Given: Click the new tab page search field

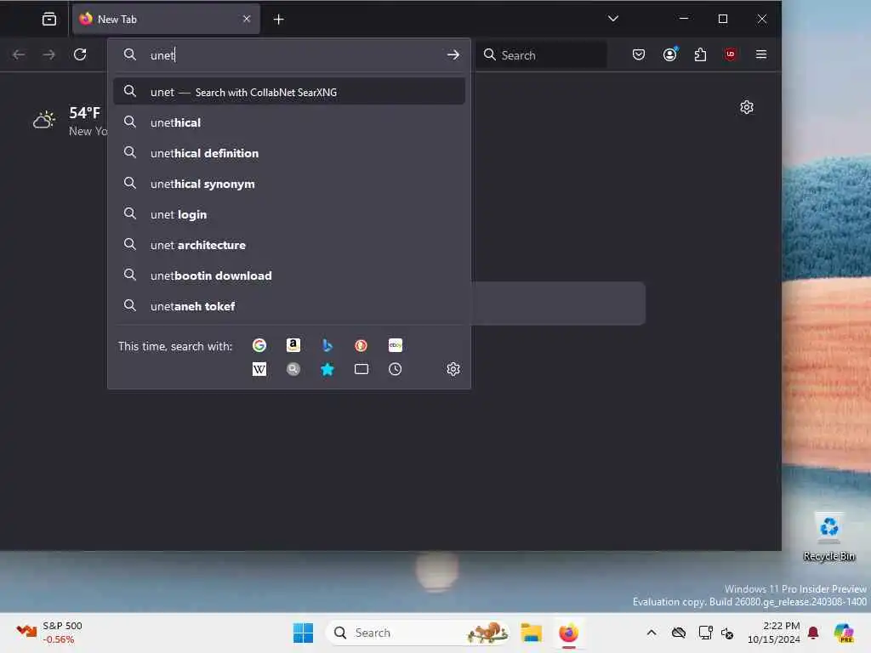Looking at the screenshot, I should click(x=558, y=304).
